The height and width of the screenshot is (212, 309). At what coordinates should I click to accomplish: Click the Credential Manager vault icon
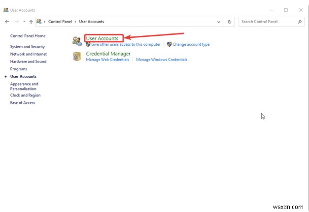coord(77,57)
